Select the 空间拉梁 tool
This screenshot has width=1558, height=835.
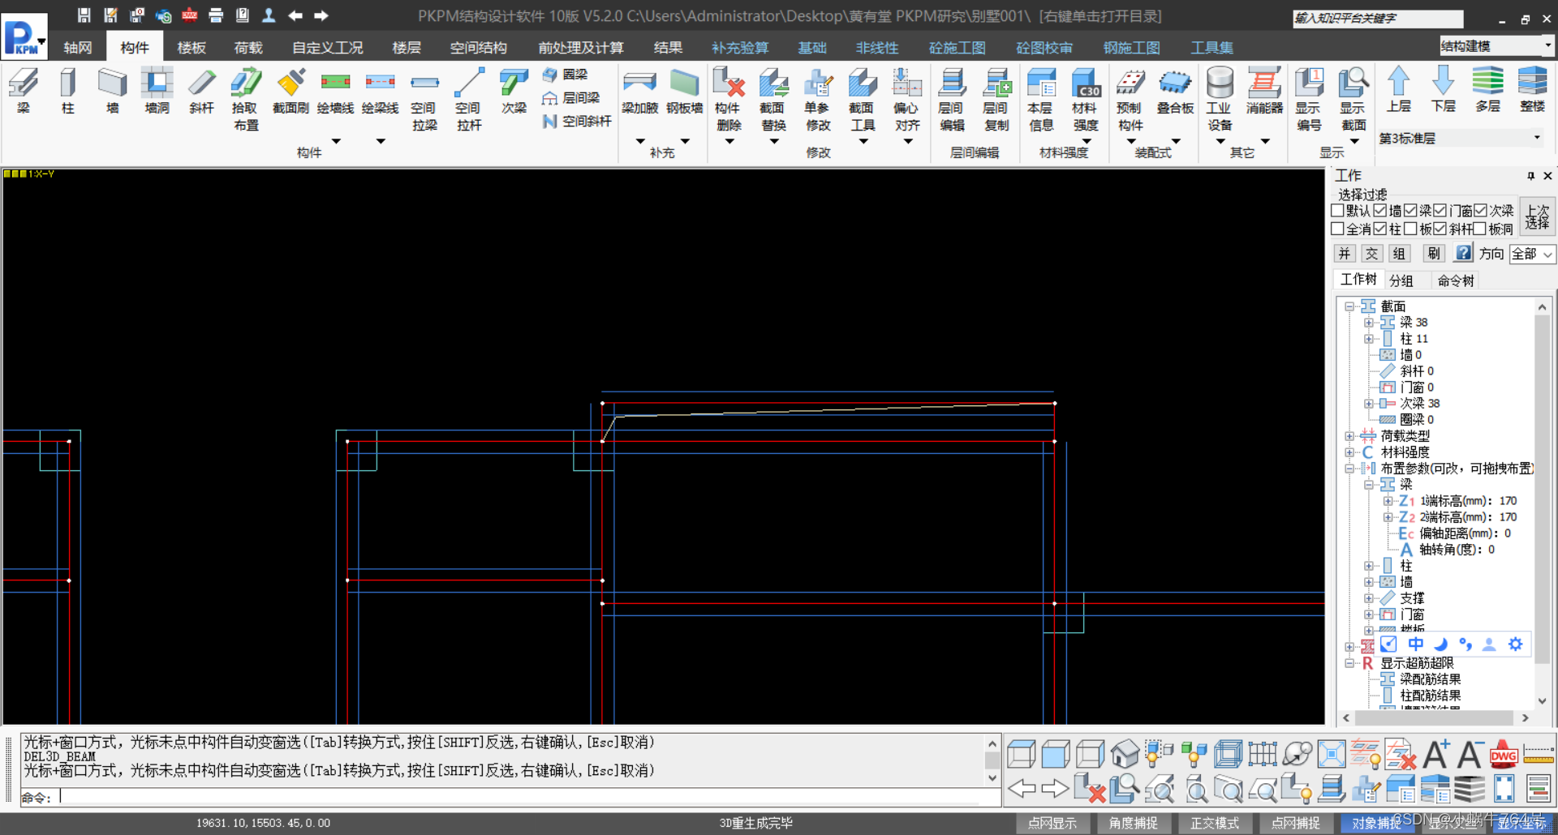point(424,99)
